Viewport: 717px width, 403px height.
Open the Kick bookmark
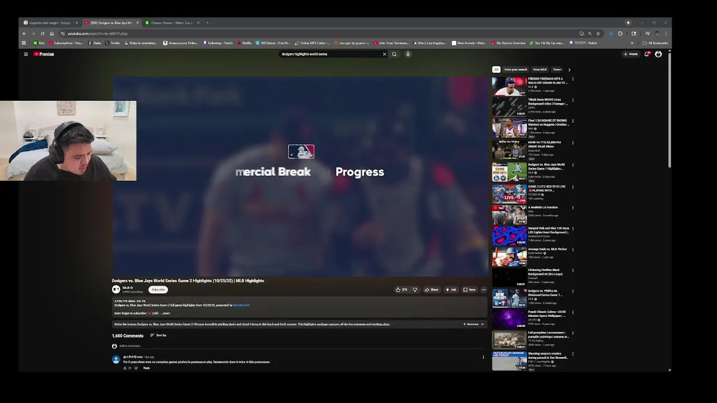tap(39, 43)
